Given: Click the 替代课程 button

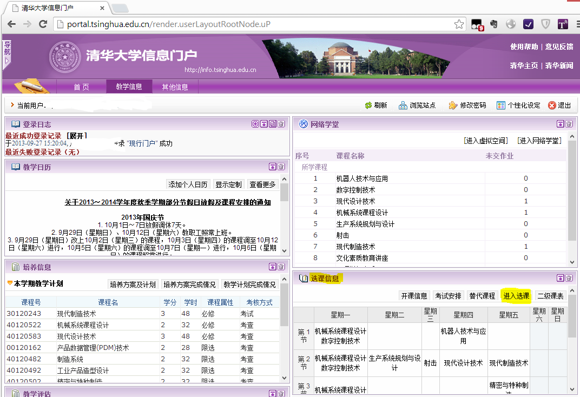Looking at the screenshot, I should (483, 296).
